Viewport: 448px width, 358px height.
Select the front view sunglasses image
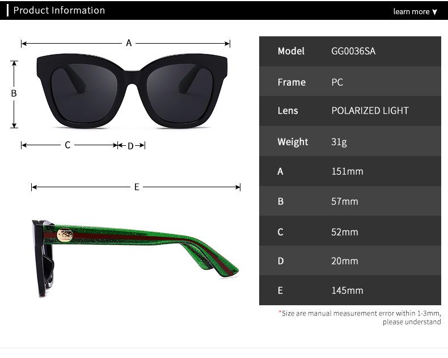132,91
